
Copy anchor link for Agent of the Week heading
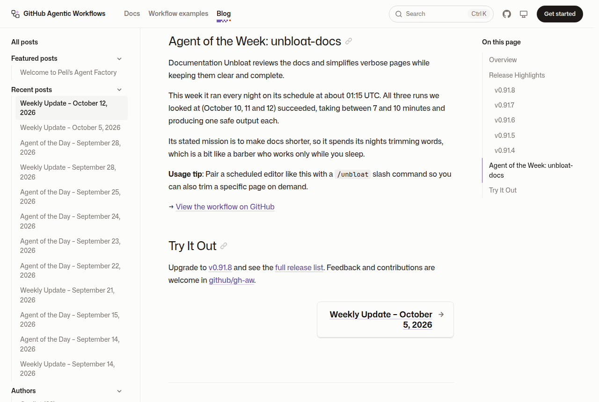pos(349,41)
